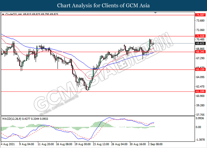Click the 67.290 price axis value
Image resolution: width=207 pixels, height=148 pixels.
coord(200,58)
